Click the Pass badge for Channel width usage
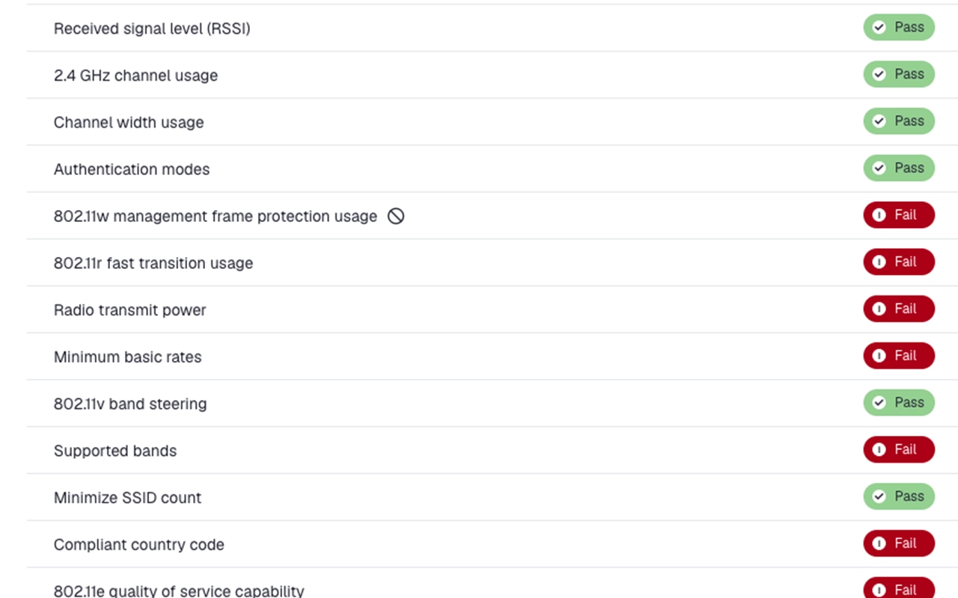958x598 pixels. [x=899, y=121]
